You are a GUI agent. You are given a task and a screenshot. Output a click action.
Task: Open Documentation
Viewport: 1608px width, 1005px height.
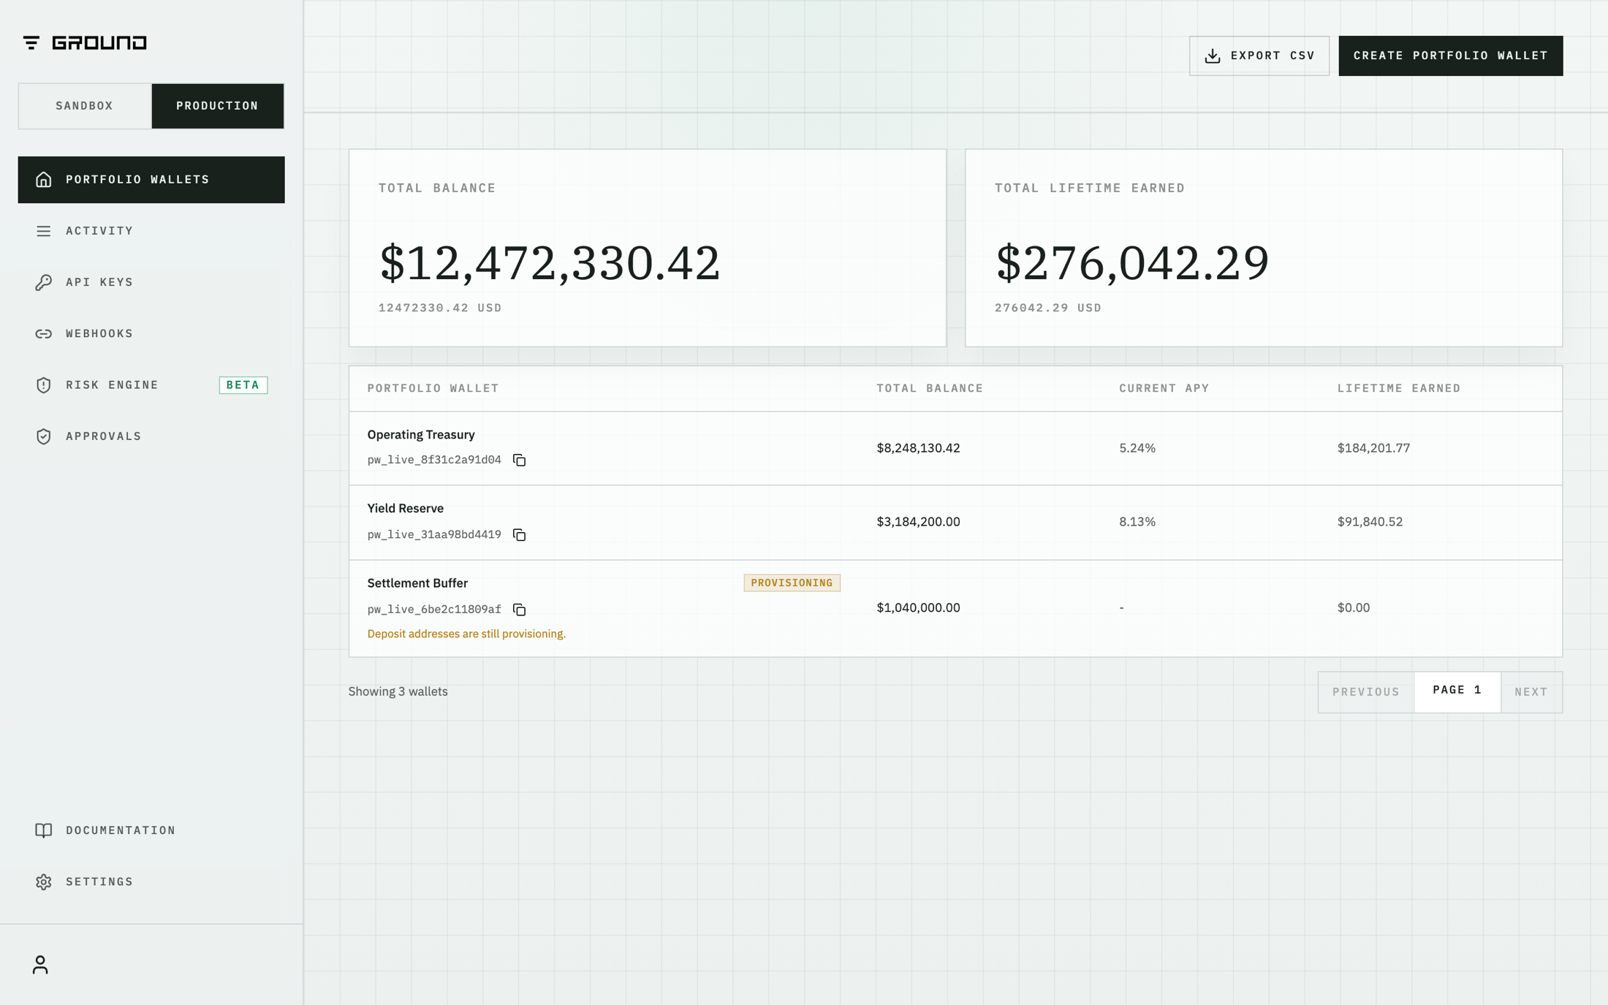tap(151, 830)
